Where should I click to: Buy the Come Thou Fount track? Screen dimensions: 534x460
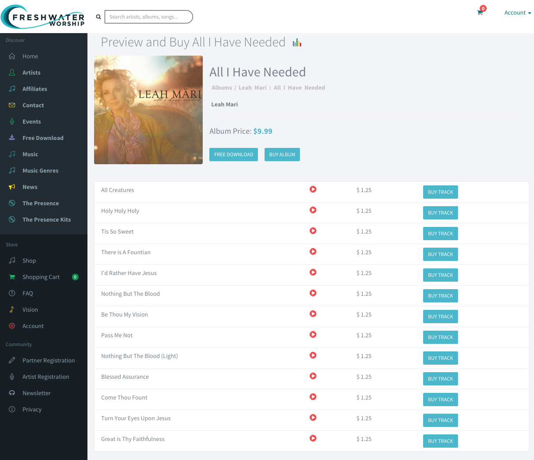[x=440, y=400]
